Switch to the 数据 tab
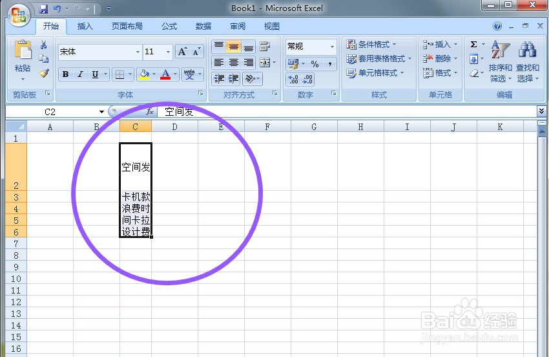The height and width of the screenshot is (357, 549). 203,27
